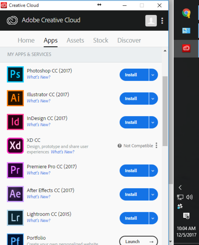This screenshot has width=199, height=245.
Task: Click the MY APPS & SERVICES heading
Action: (29, 54)
